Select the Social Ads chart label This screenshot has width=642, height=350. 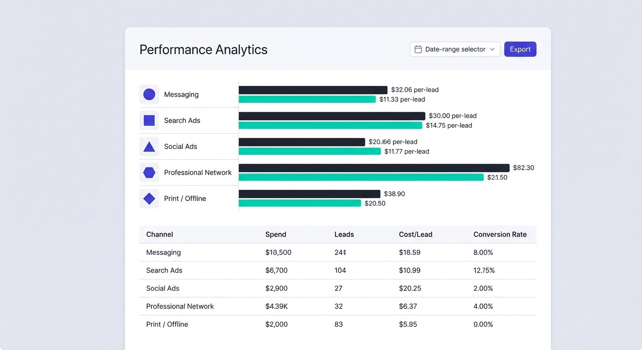point(181,146)
